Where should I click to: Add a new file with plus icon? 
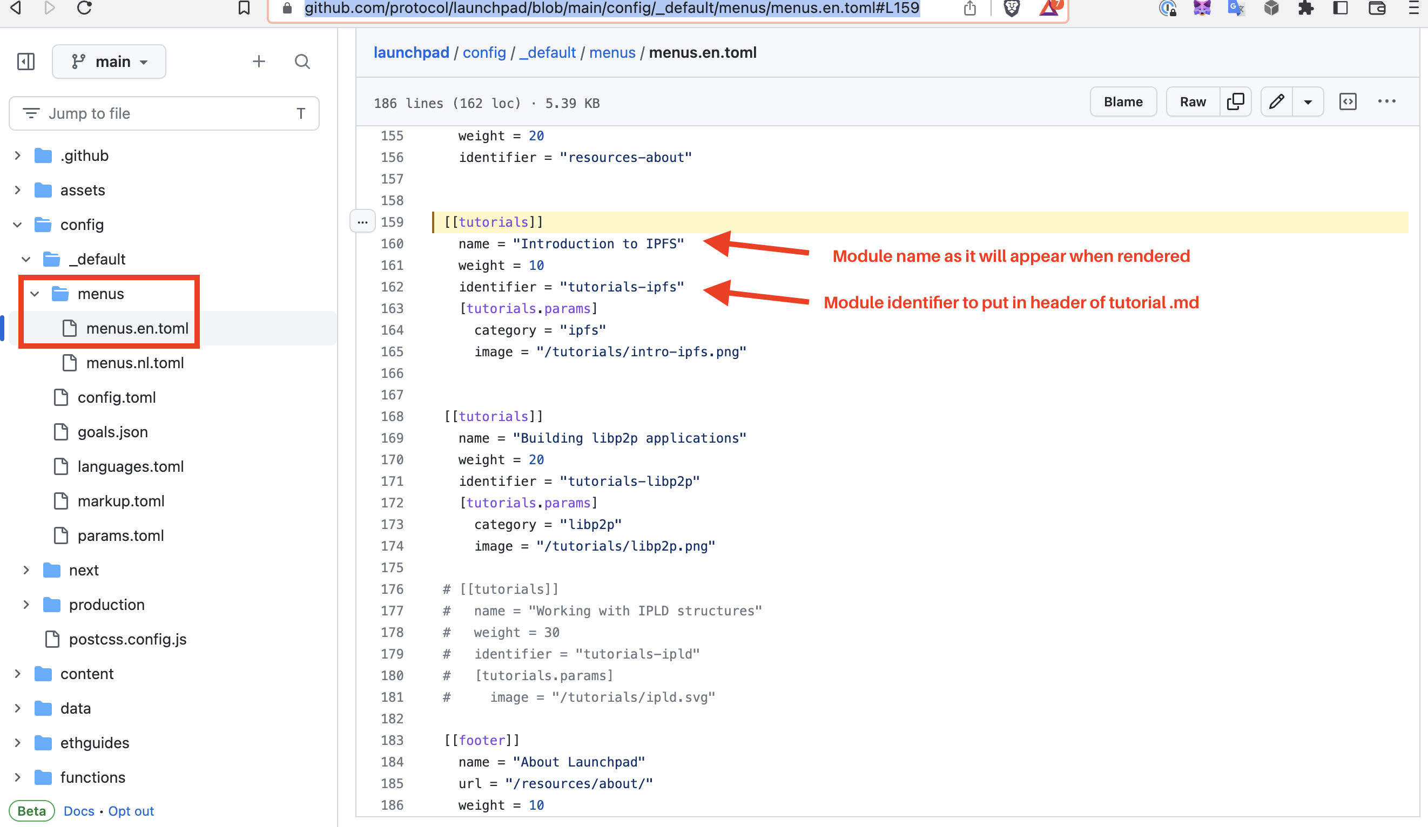pyautogui.click(x=259, y=61)
